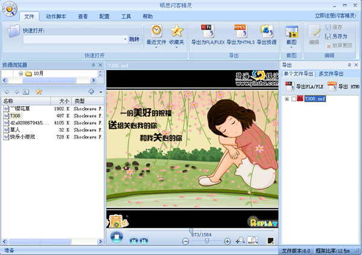Click 导出资源 export resources icon

pos(267,34)
